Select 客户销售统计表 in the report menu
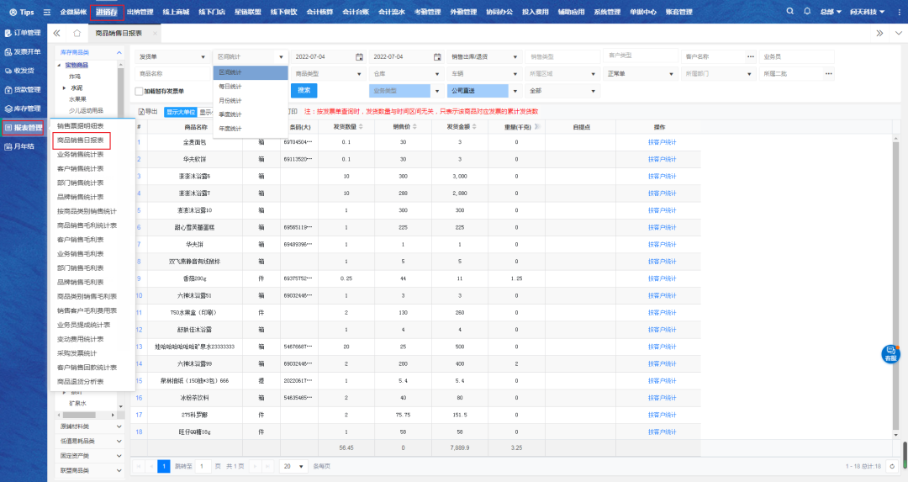 click(81, 168)
